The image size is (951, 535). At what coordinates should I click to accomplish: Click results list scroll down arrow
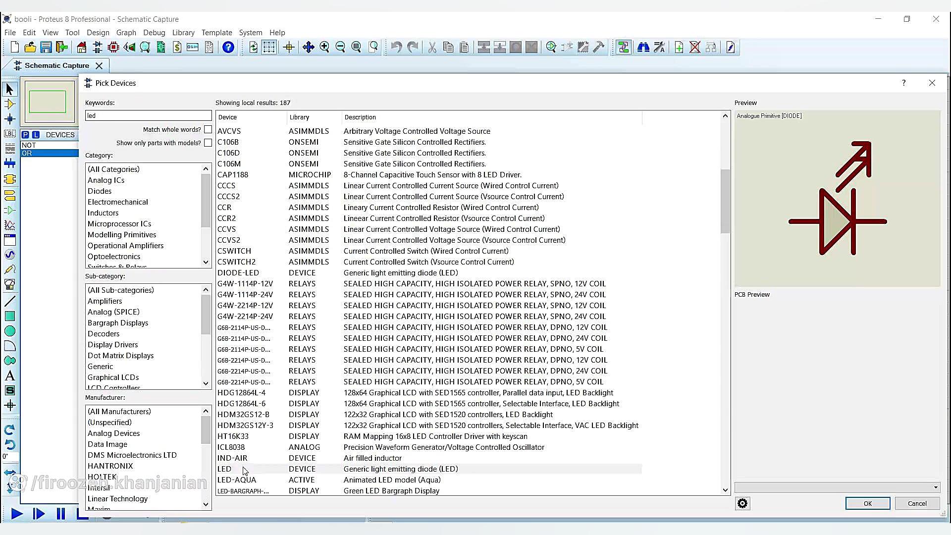click(x=726, y=490)
